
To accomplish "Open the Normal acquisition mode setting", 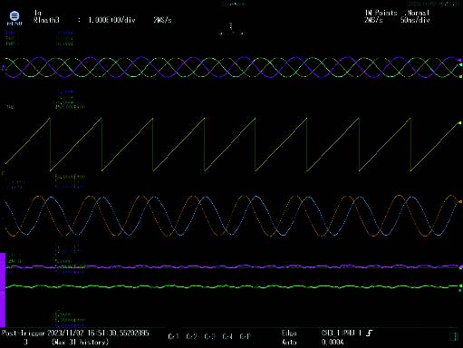I will (x=419, y=13).
